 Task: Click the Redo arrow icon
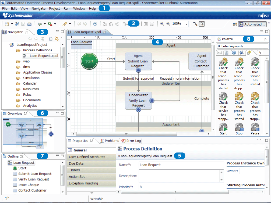tap(85, 24)
